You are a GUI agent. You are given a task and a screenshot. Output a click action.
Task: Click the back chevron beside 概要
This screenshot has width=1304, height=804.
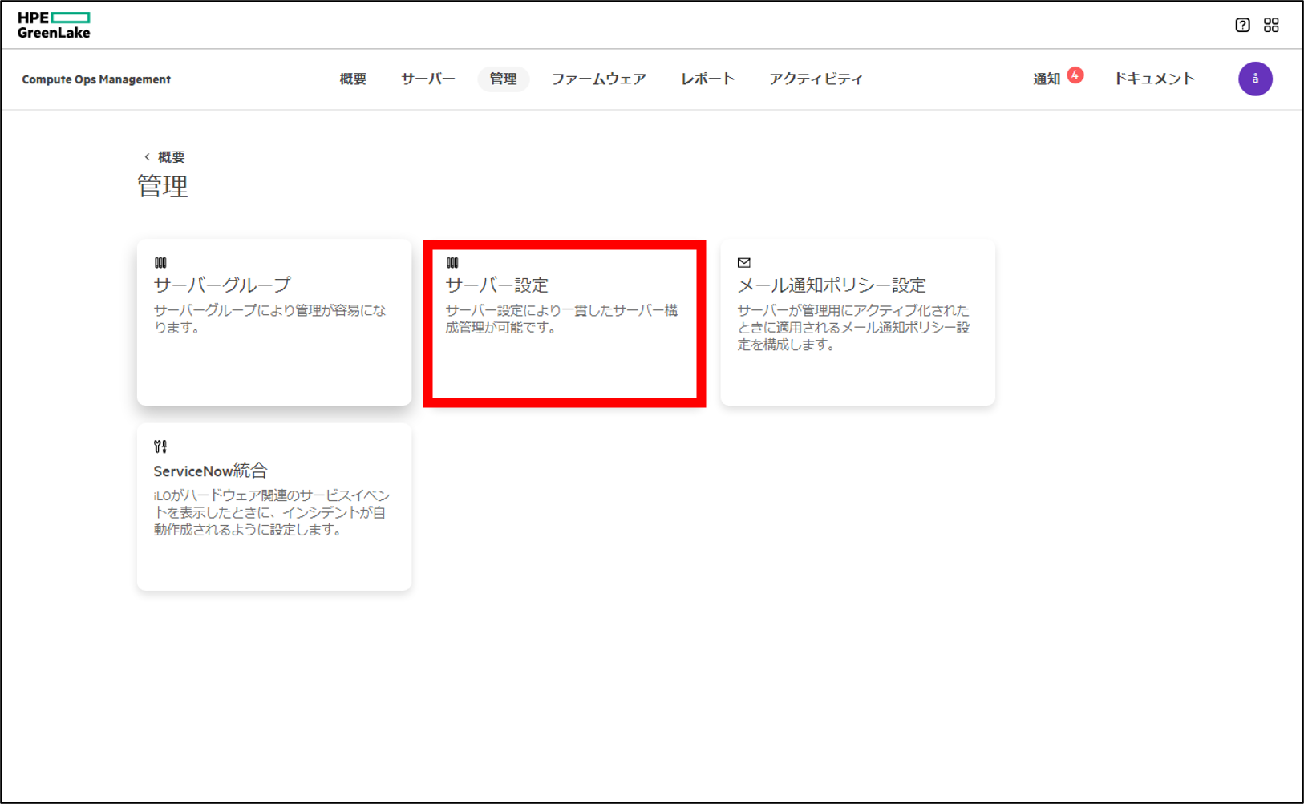point(147,156)
